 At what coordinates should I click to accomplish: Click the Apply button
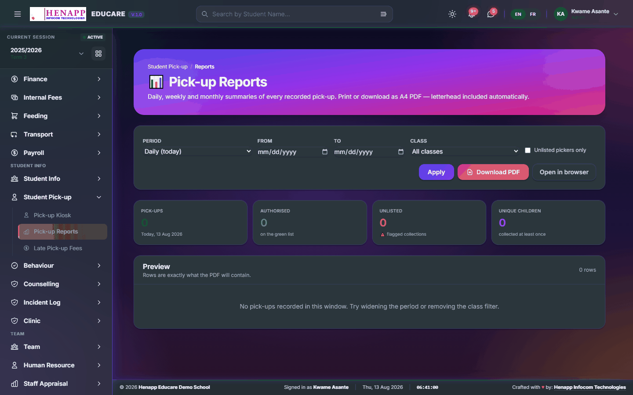point(437,172)
